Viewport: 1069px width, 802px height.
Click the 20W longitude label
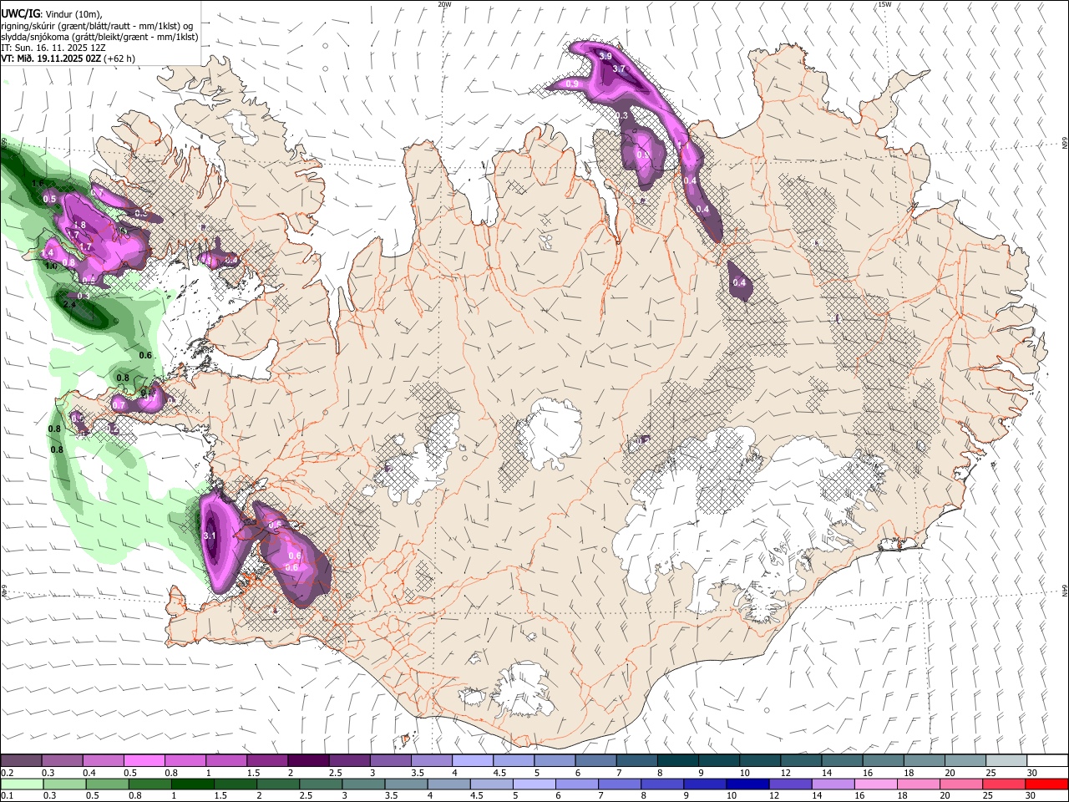[x=444, y=4]
